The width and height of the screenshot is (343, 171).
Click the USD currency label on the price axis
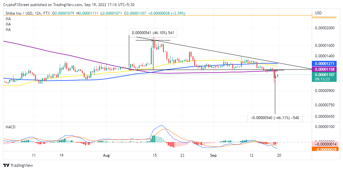pyautogui.click(x=318, y=13)
